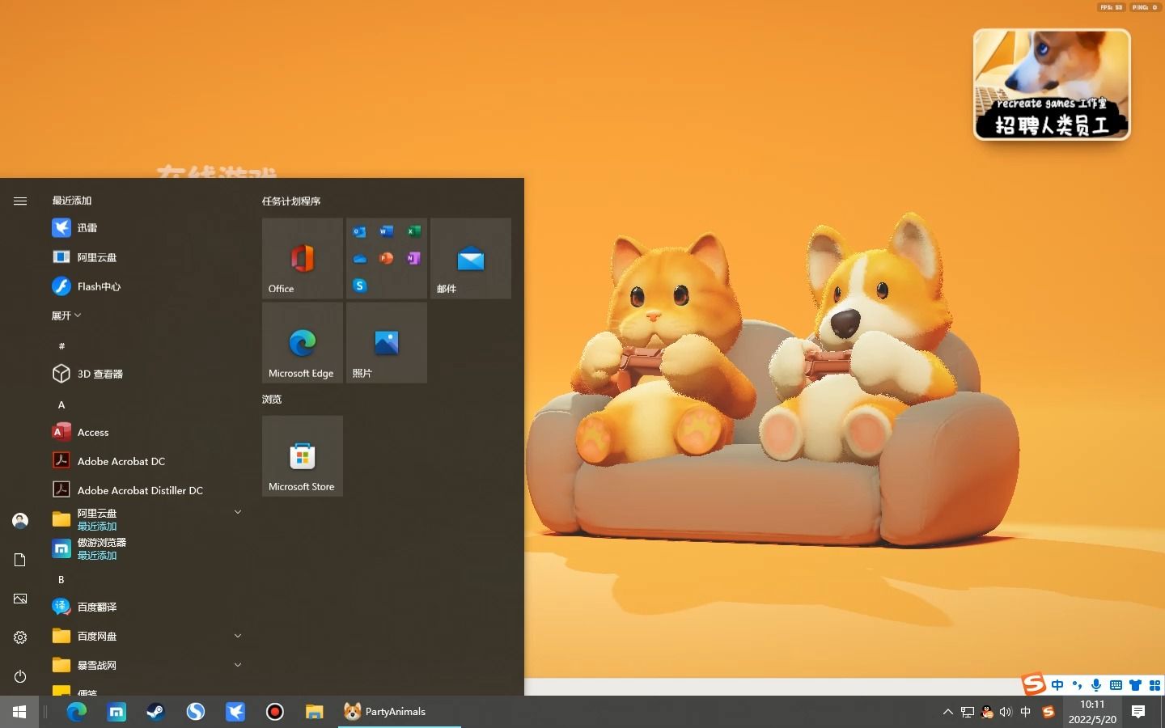The image size is (1165, 728).
Task: Click the 任务计划程序 tile group header
Action: click(x=291, y=201)
